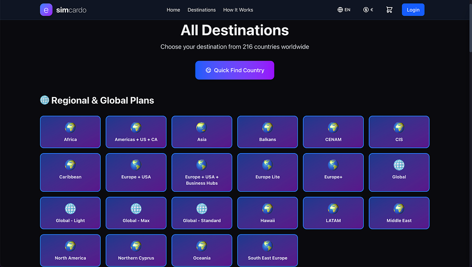Open How It Works page
Viewport: 472px width, 267px height.
point(238,10)
